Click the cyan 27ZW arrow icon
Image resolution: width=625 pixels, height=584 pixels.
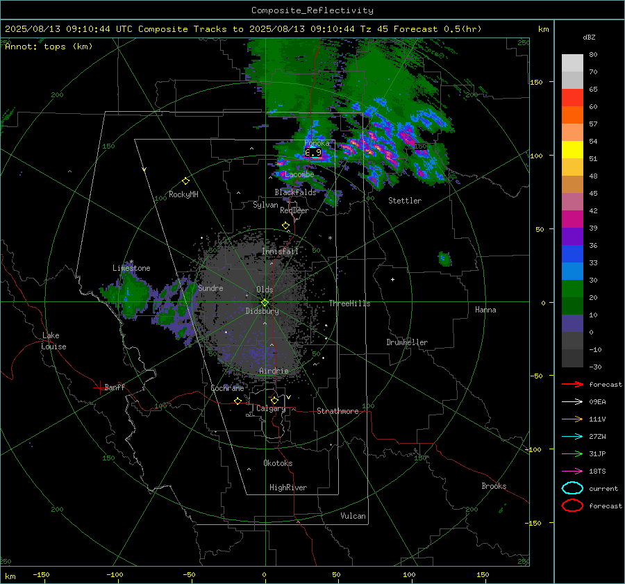572,437
